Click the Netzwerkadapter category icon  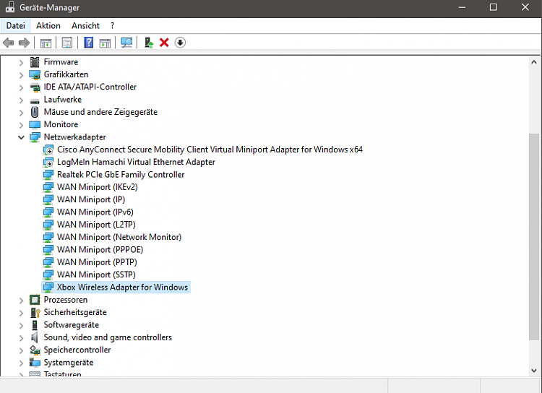[x=35, y=137]
